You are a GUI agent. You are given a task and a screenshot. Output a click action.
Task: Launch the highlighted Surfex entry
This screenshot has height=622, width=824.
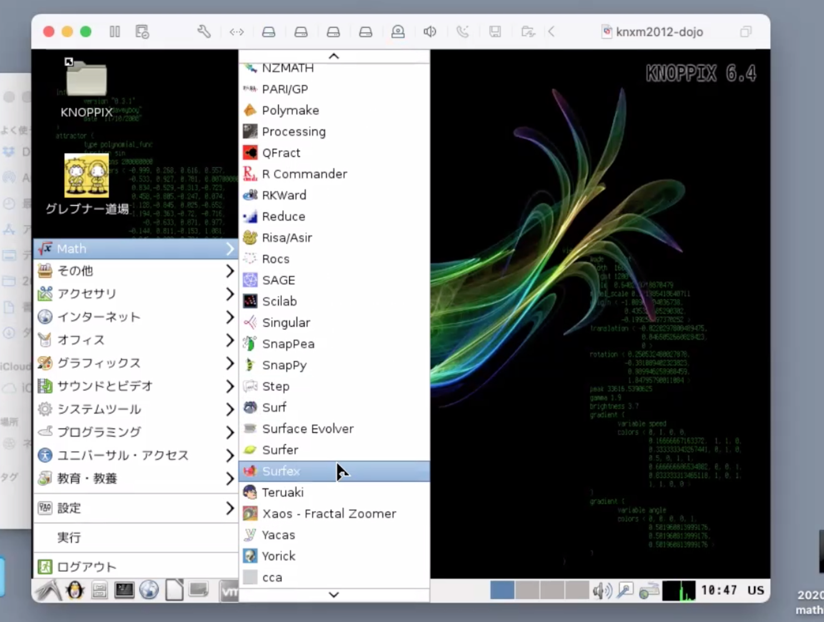click(x=334, y=471)
